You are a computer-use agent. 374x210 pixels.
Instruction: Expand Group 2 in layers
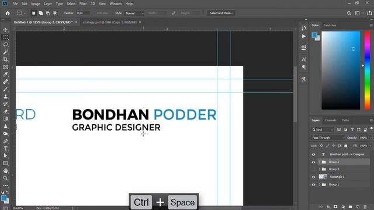point(320,162)
